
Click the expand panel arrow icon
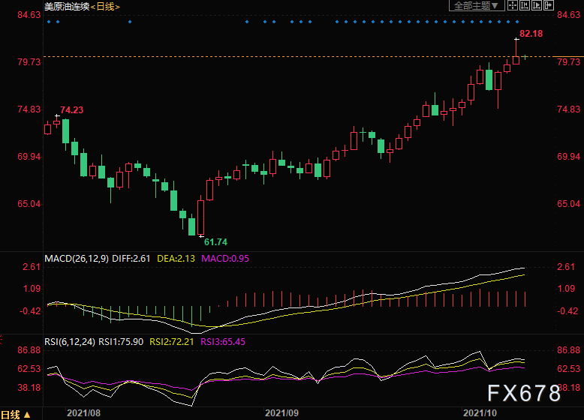(x=548, y=5)
